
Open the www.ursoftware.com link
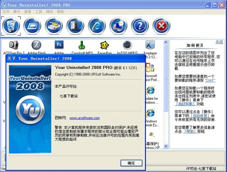click(x=85, y=118)
